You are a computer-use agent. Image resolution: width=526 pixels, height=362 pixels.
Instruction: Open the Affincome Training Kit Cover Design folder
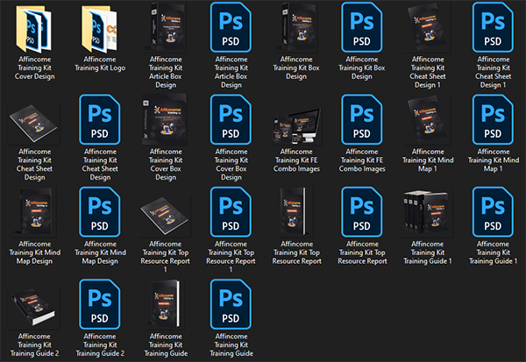tap(33, 29)
